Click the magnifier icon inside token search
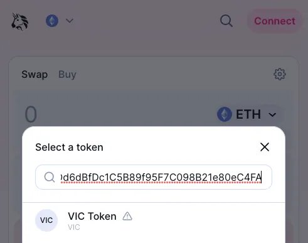The height and width of the screenshot is (243, 308). pos(50,177)
